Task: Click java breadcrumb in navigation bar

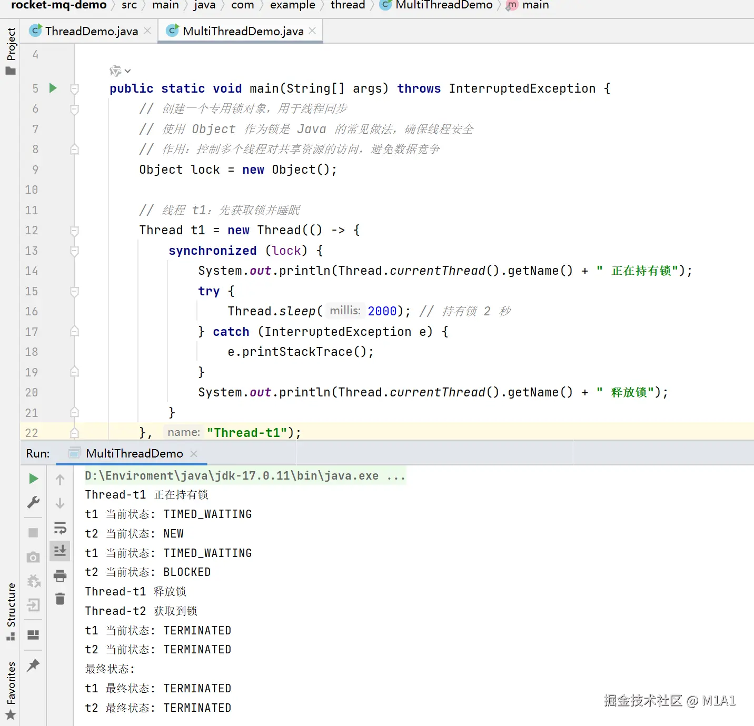Action: [204, 5]
